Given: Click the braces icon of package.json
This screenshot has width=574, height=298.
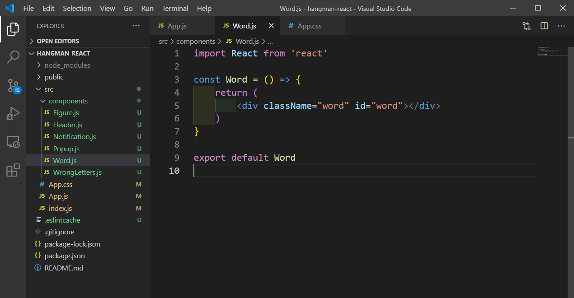Looking at the screenshot, I should (x=38, y=256).
